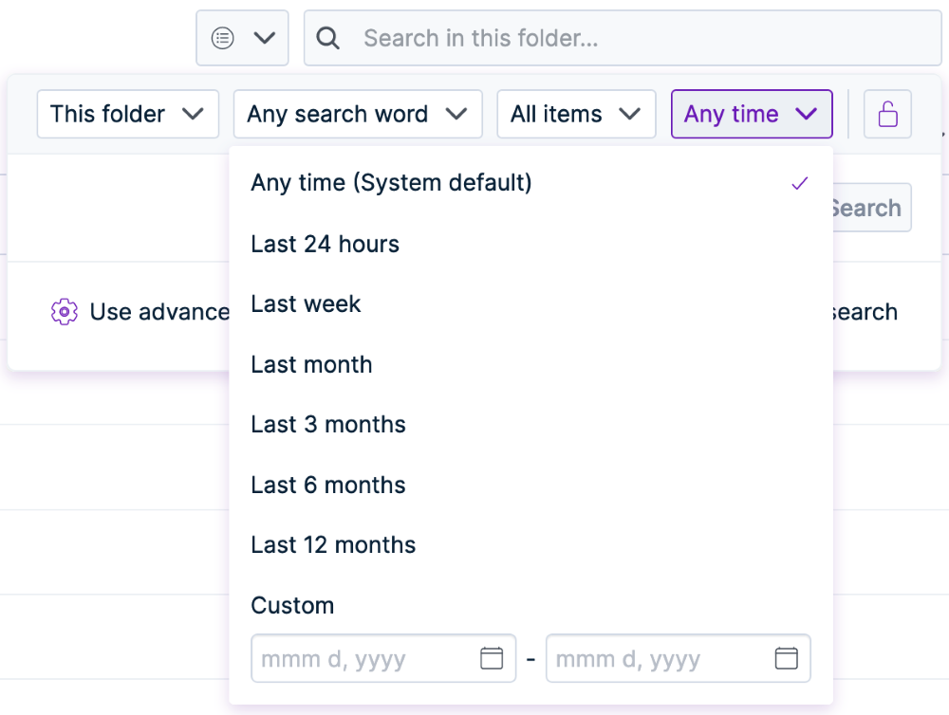The height and width of the screenshot is (715, 949).
Task: Open the end date calendar picker
Action: 786,658
